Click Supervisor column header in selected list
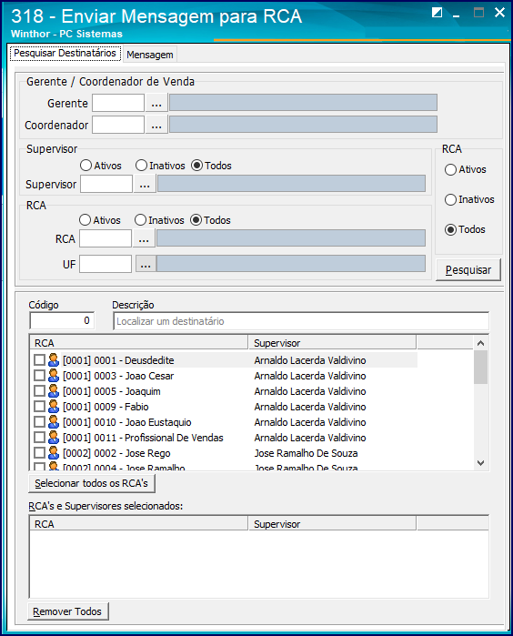The image size is (513, 636). point(332,524)
